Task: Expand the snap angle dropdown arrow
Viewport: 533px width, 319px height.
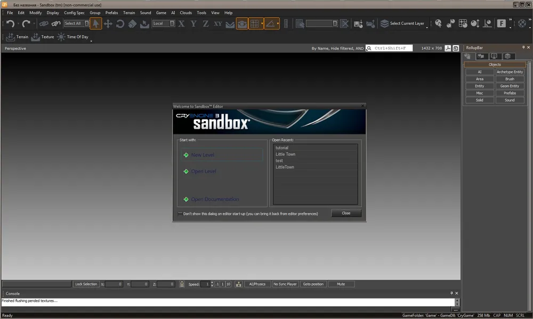Action: (x=278, y=23)
